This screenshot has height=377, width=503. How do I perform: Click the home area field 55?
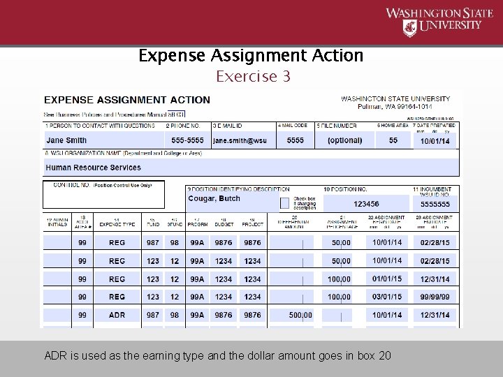393,140
